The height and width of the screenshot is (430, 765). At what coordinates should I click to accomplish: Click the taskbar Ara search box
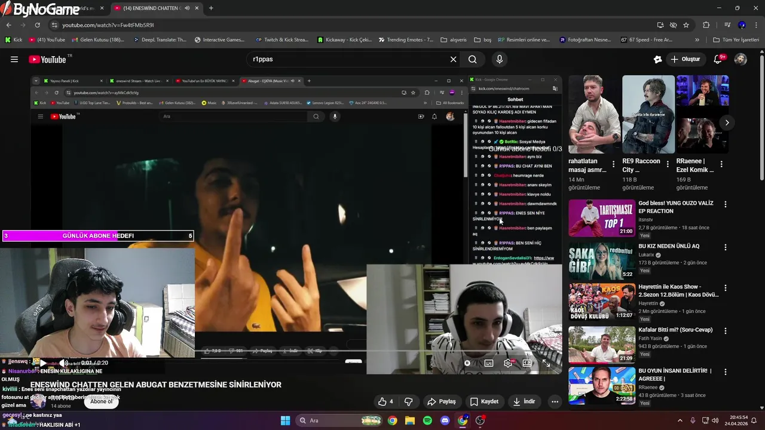tap(339, 420)
